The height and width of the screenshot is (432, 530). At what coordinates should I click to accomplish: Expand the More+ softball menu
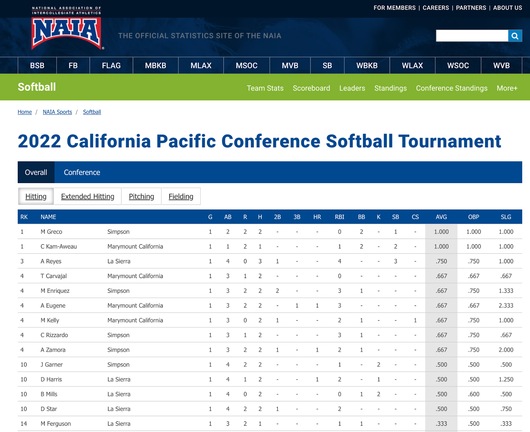(x=507, y=88)
